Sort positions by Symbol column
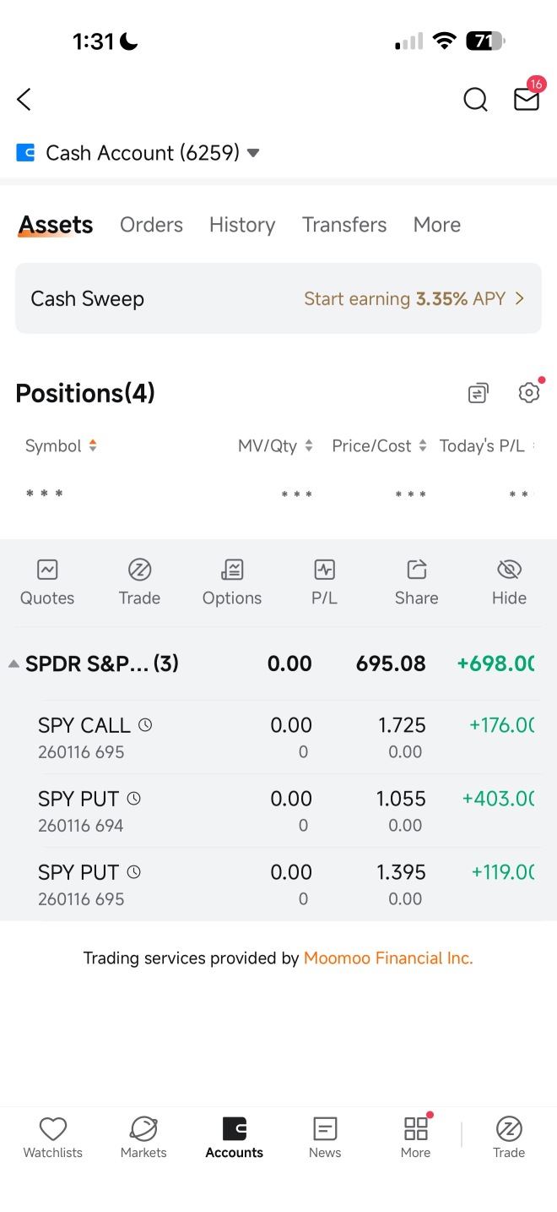Image resolution: width=557 pixels, height=1212 pixels. (x=62, y=445)
